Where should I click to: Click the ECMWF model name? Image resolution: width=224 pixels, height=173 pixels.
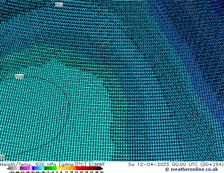97,165
